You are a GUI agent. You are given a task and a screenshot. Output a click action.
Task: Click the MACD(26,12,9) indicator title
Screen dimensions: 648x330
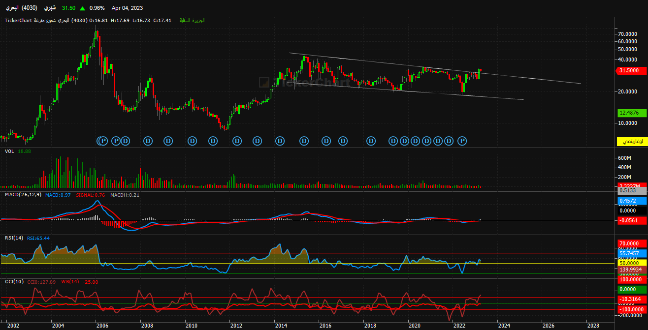click(24, 195)
